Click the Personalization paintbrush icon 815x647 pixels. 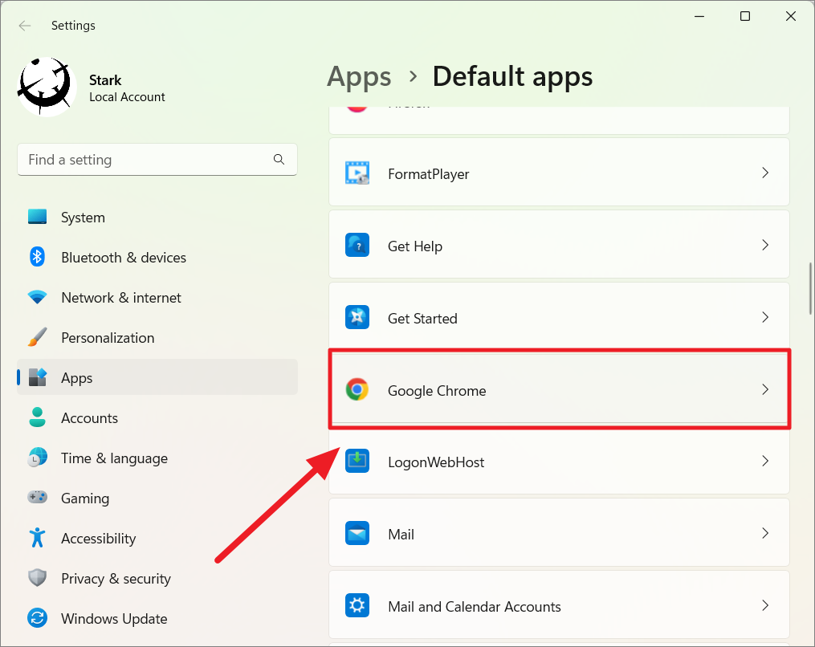click(x=38, y=337)
